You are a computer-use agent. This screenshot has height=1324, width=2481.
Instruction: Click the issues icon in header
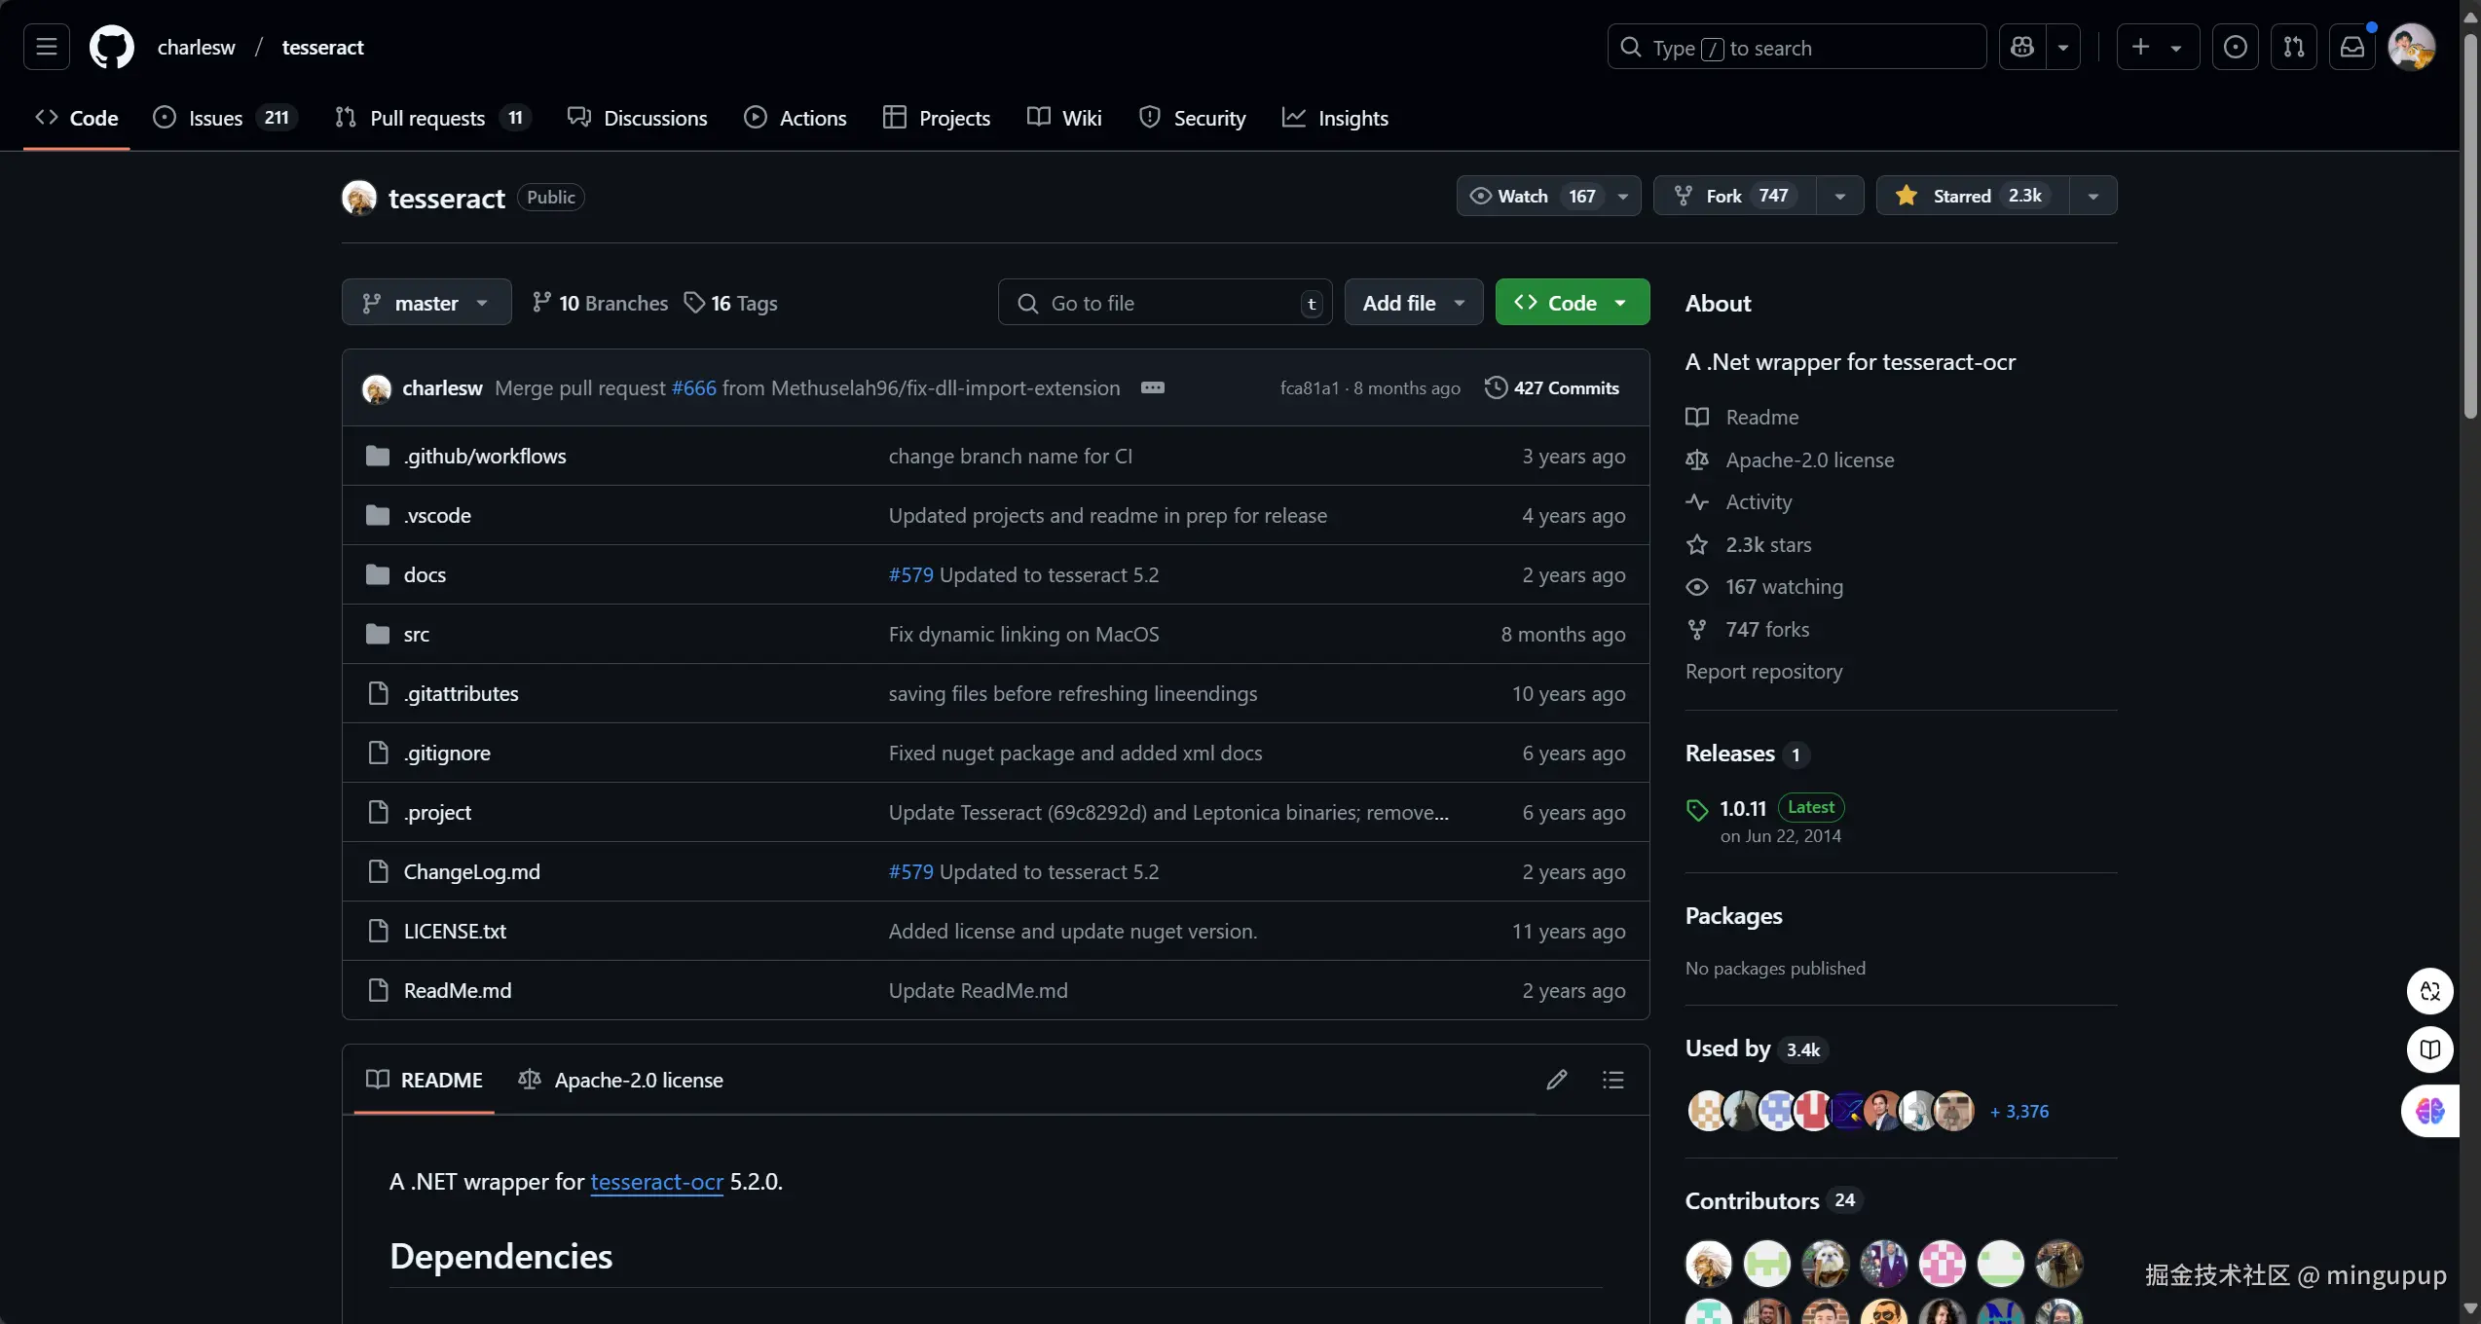click(2235, 47)
